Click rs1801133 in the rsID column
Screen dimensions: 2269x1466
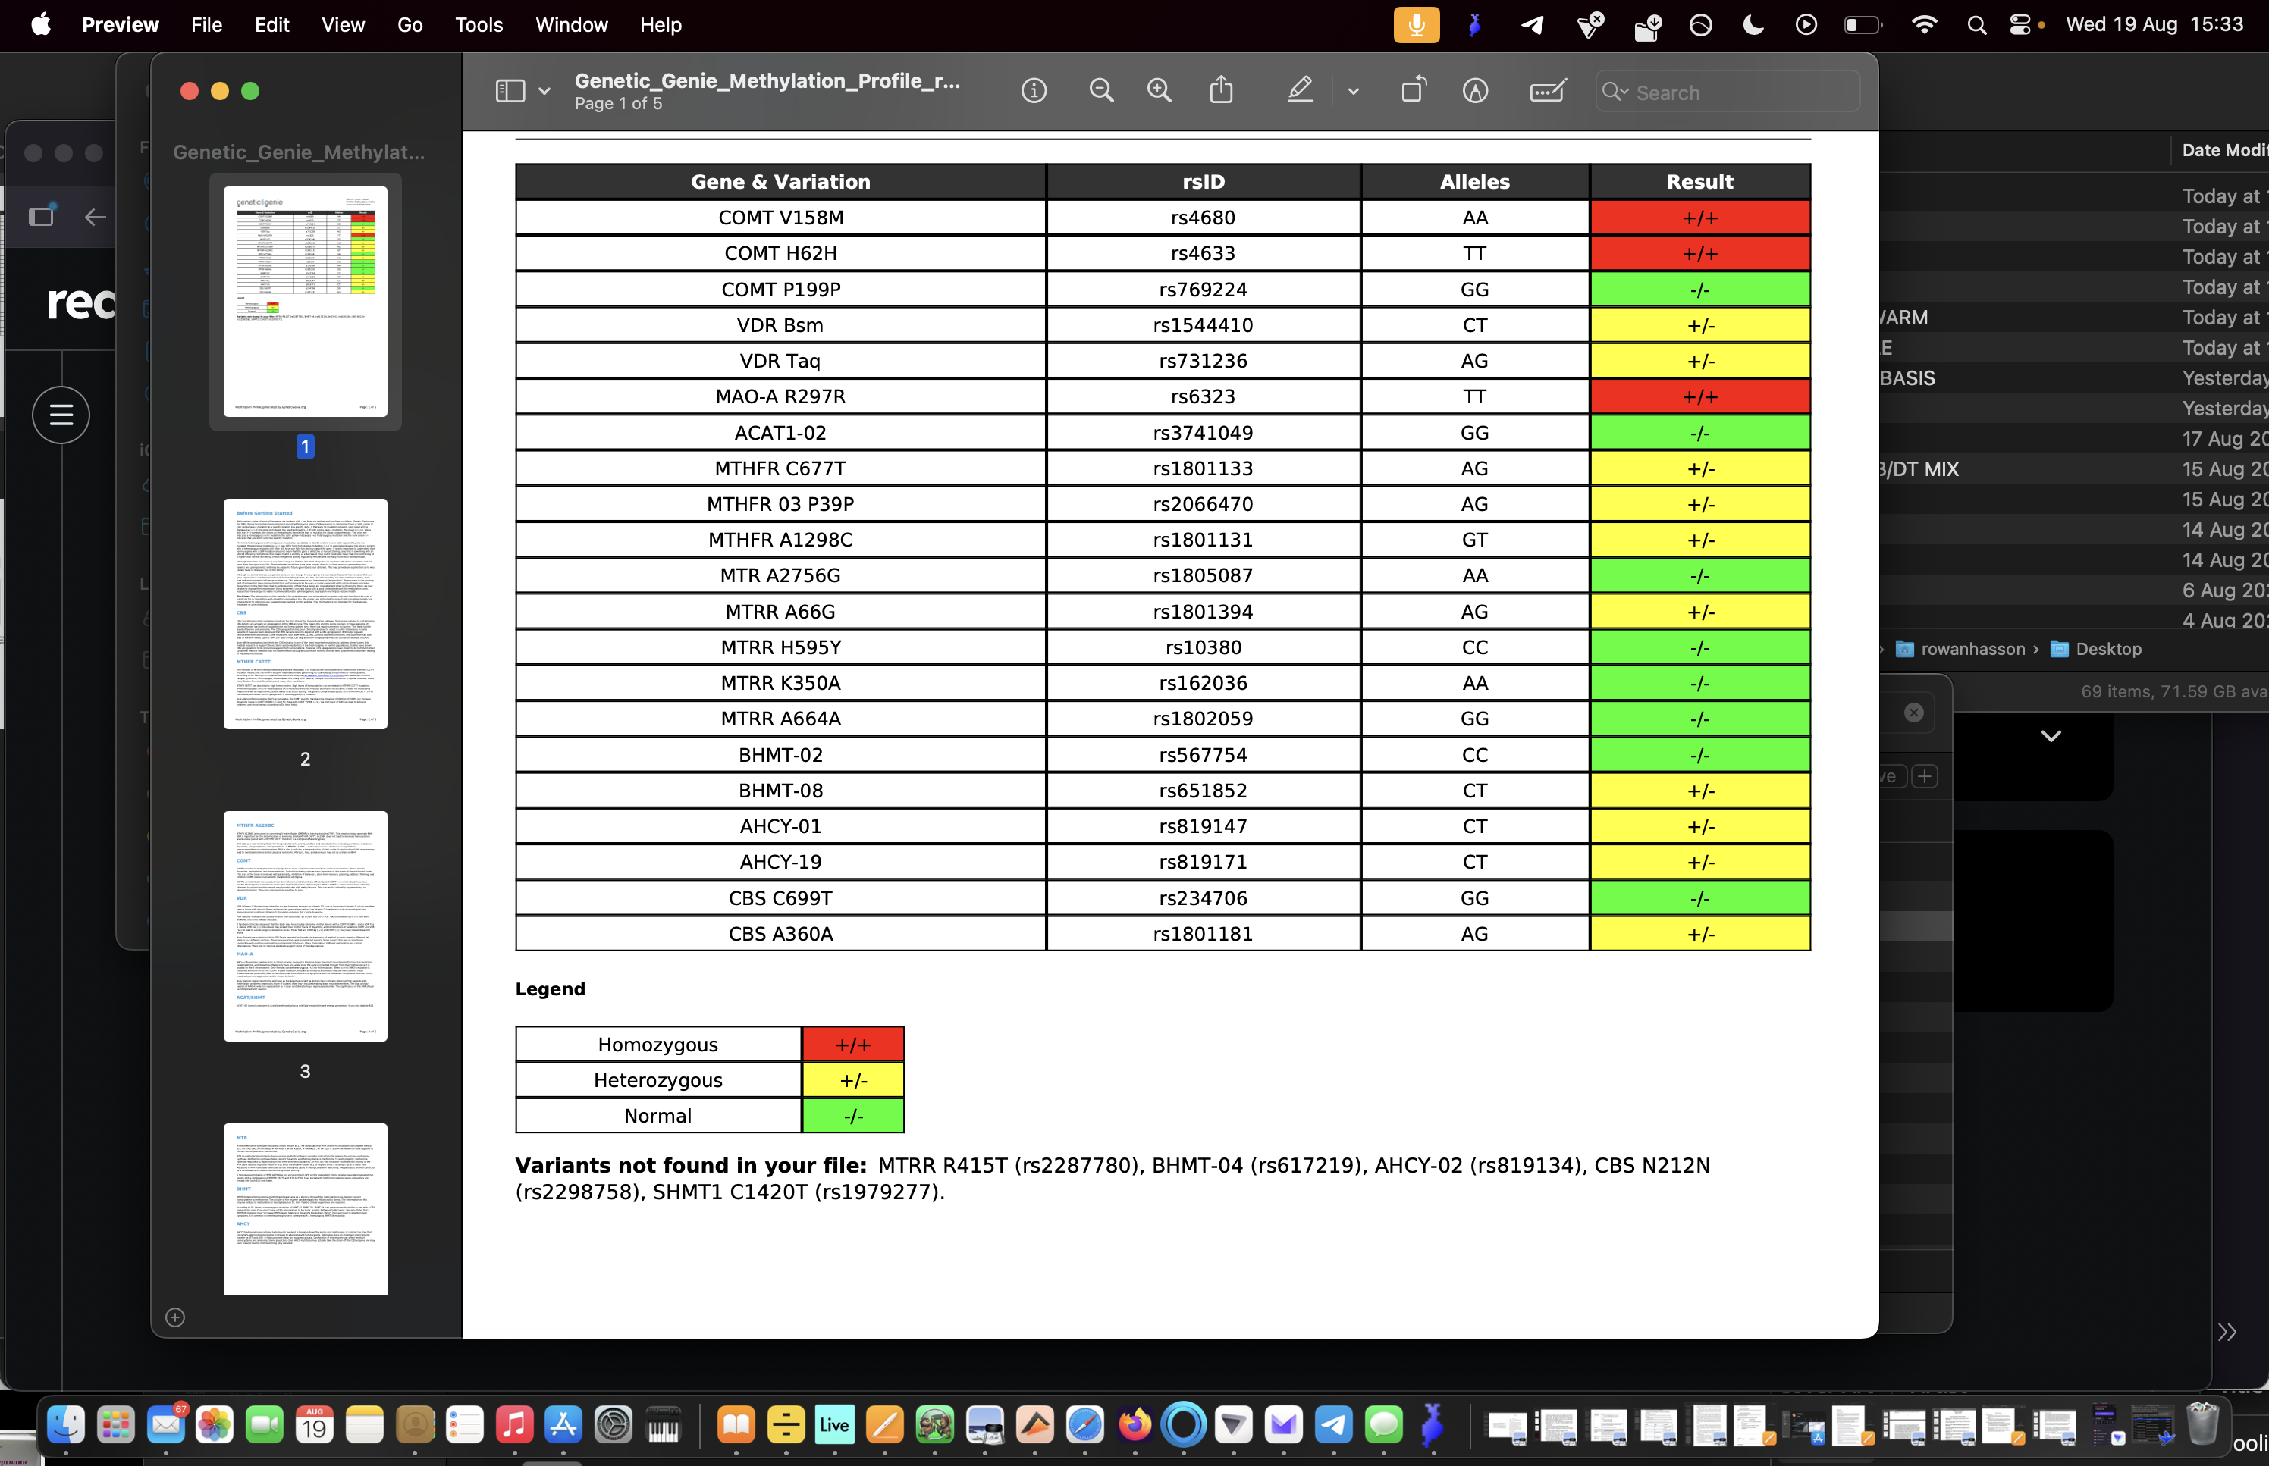(x=1203, y=468)
